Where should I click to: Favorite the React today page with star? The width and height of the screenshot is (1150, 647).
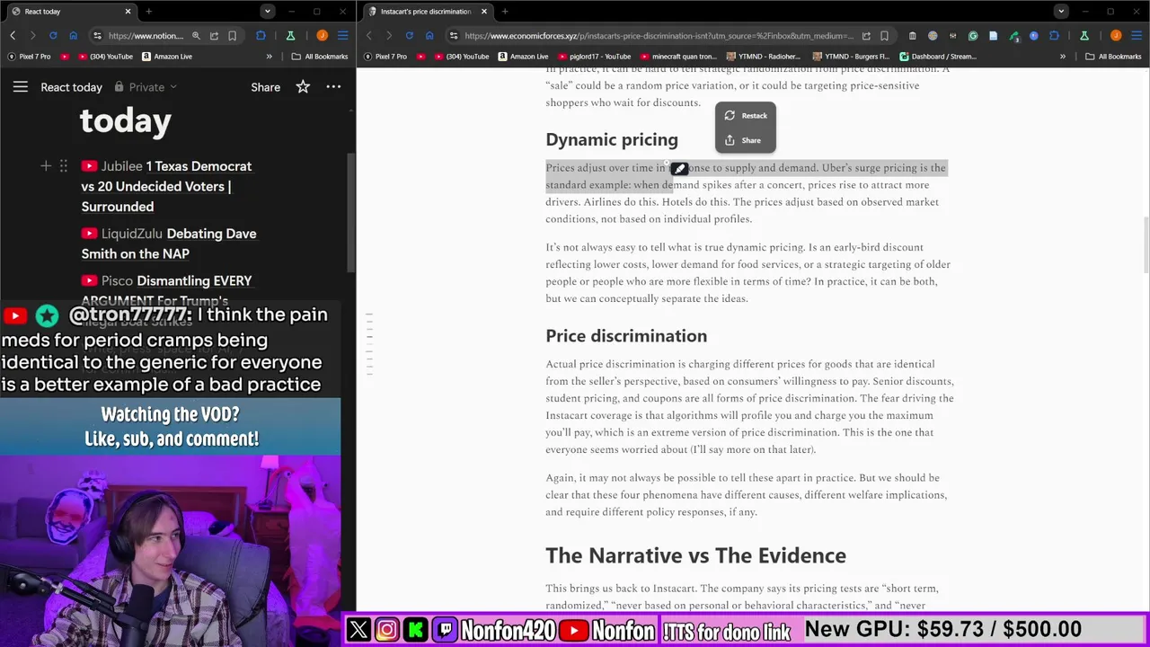[x=303, y=87]
